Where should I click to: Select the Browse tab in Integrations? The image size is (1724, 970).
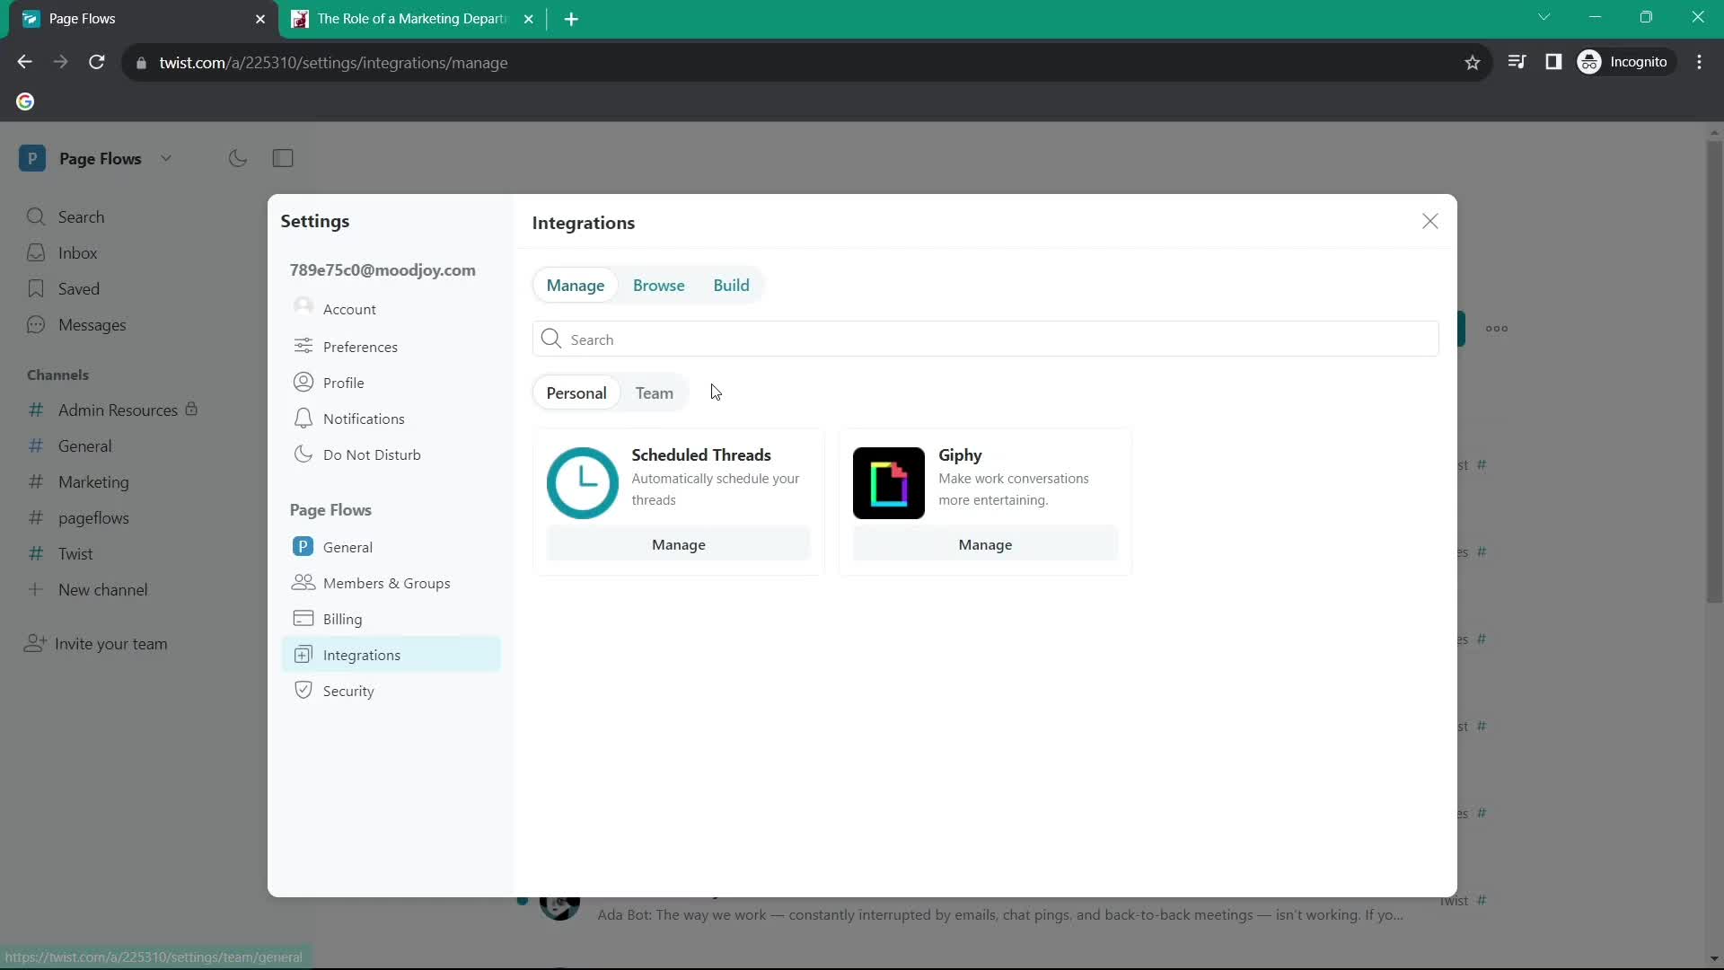click(x=658, y=284)
